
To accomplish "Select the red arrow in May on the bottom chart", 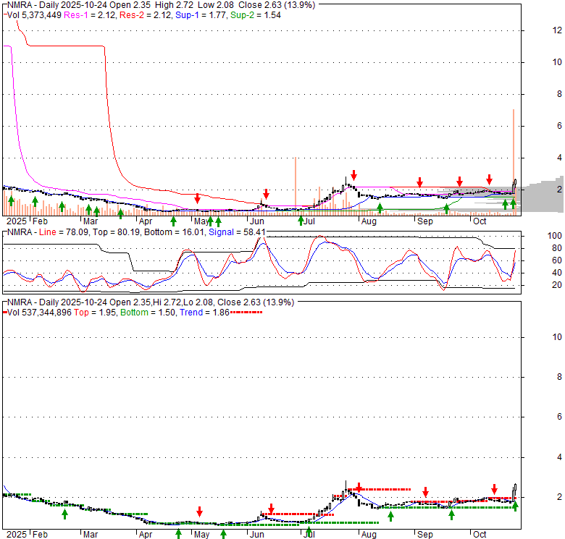I will [x=198, y=512].
